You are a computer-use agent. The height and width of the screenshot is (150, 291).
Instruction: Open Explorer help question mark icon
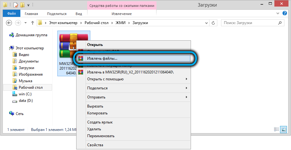pyautogui.click(x=285, y=13)
